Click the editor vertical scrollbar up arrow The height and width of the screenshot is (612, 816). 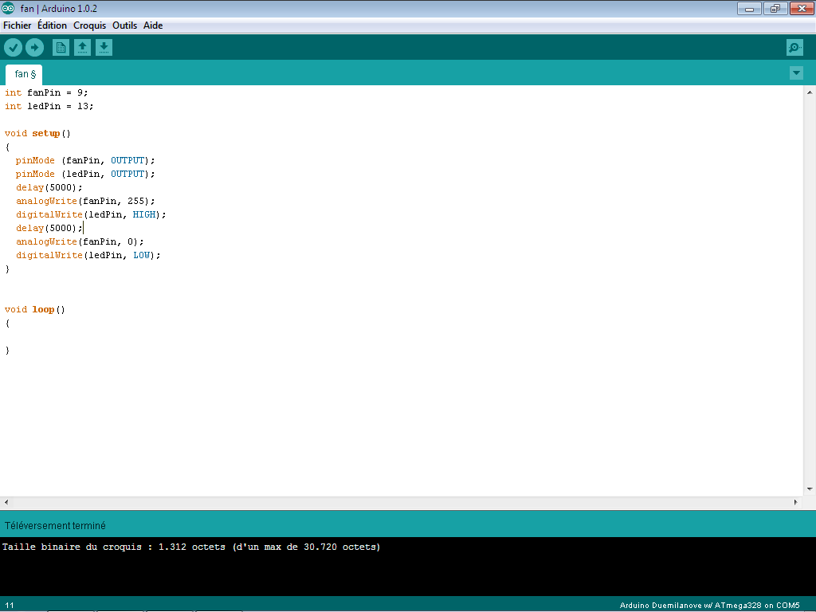point(810,92)
